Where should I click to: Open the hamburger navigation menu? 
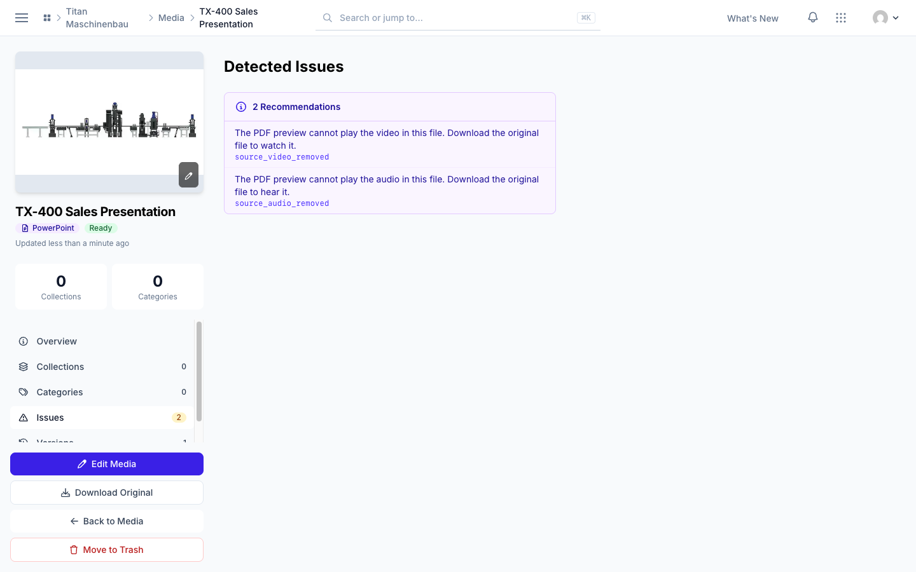tap(22, 18)
